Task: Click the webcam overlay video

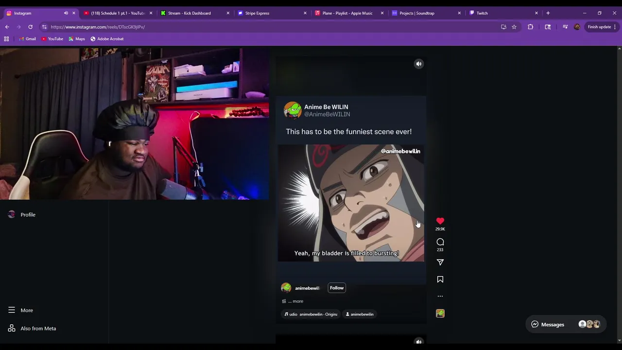Action: [135, 123]
